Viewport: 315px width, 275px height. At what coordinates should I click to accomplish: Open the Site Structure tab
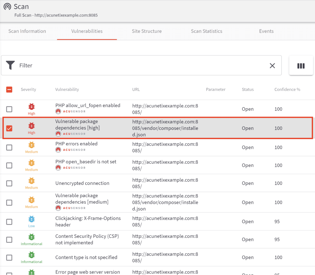147,31
